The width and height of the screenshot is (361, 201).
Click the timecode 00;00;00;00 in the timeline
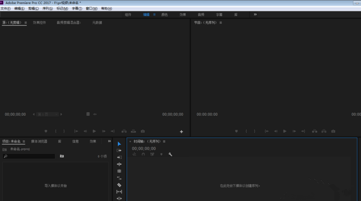[x=143, y=148]
